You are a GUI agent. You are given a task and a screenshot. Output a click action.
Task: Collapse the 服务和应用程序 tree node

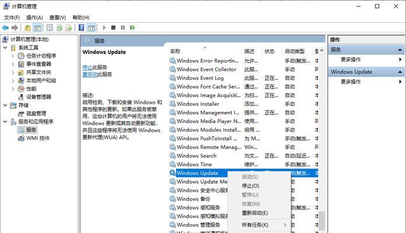click(x=5, y=122)
